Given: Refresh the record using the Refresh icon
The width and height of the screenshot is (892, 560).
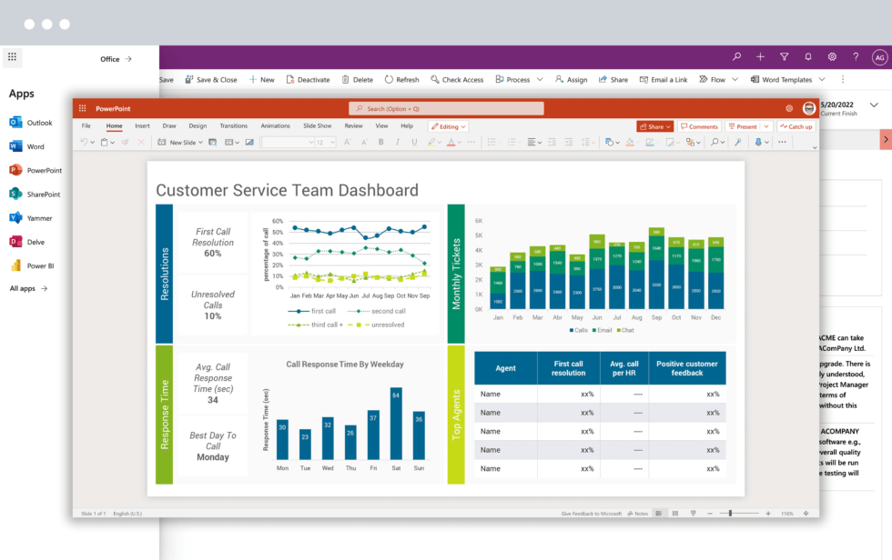Looking at the screenshot, I should (x=401, y=79).
